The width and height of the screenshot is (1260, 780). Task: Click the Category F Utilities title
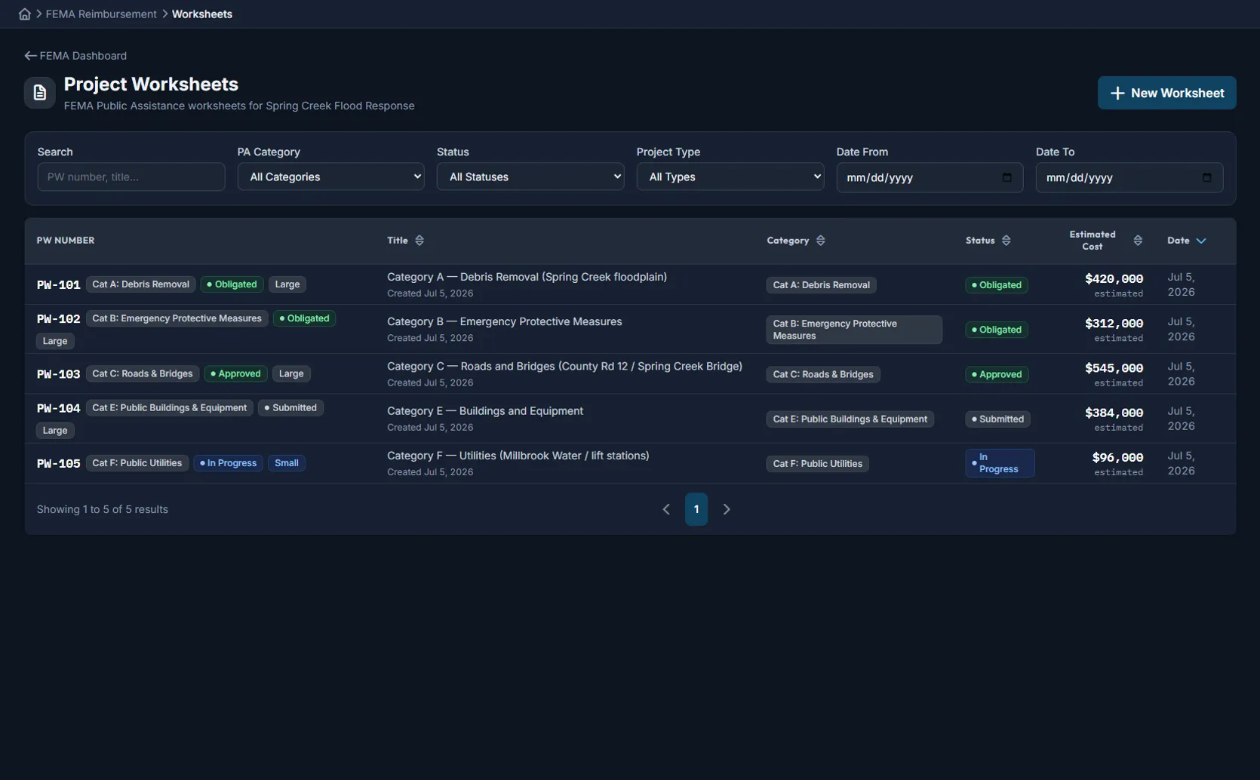click(x=518, y=456)
